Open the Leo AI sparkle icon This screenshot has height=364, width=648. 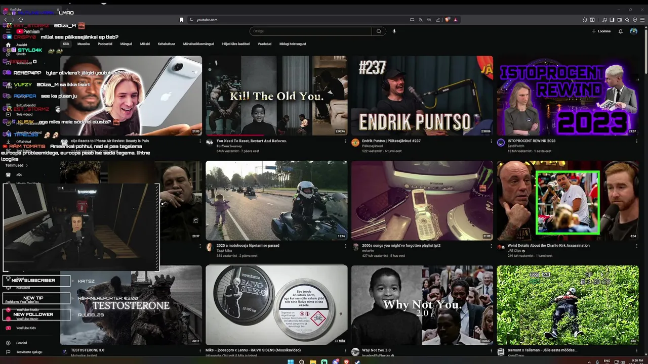pos(627,20)
